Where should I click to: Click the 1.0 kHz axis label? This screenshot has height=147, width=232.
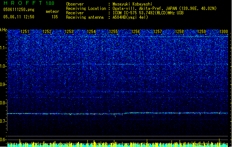pos(3,66)
